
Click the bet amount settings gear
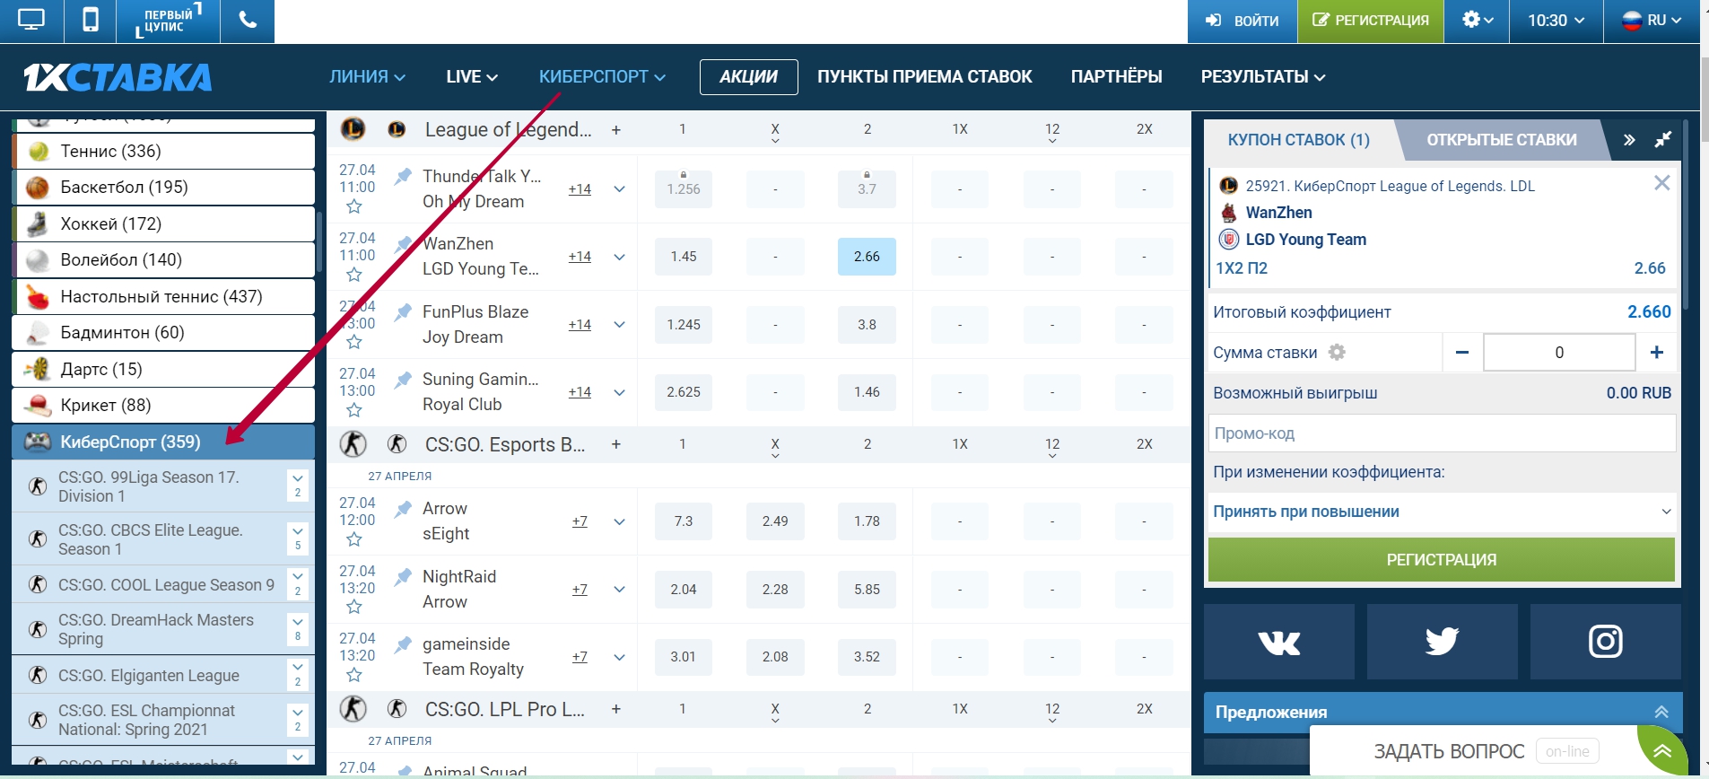(1337, 353)
